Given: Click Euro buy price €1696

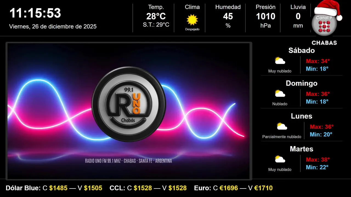Looking at the screenshot, I should tap(229, 188).
